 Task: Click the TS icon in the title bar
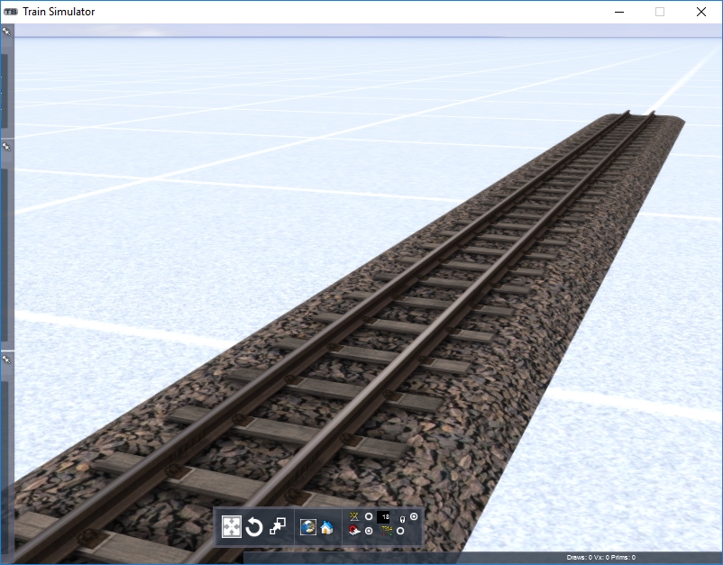pos(11,12)
